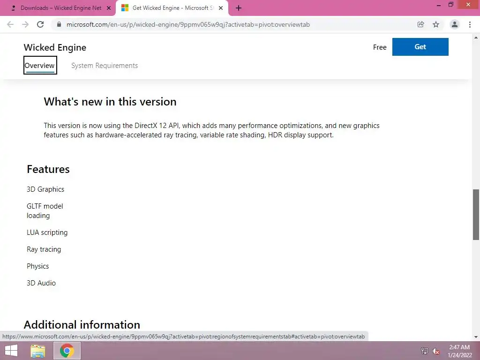Click the "Features" heading
480x360 pixels.
click(48, 169)
